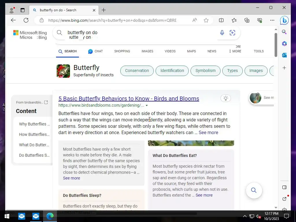Select the Conservation chip

click(137, 71)
